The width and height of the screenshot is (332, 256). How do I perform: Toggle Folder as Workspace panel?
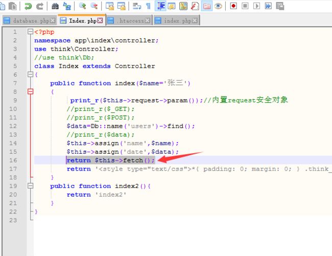[207, 6]
